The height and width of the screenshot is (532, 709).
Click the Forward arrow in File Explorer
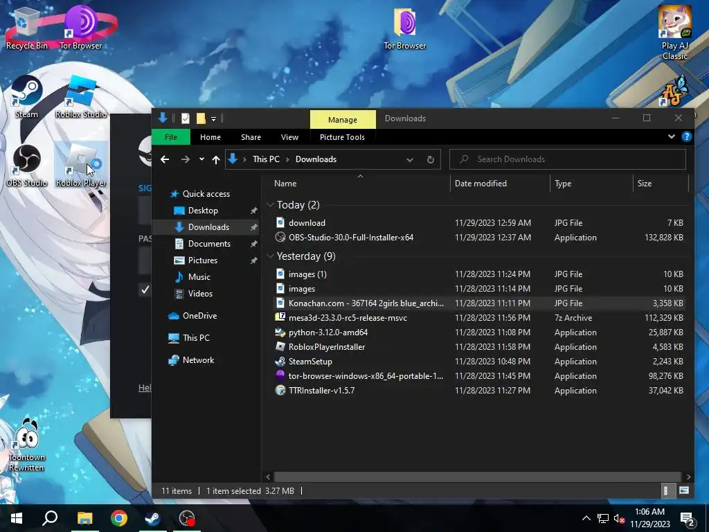(185, 159)
